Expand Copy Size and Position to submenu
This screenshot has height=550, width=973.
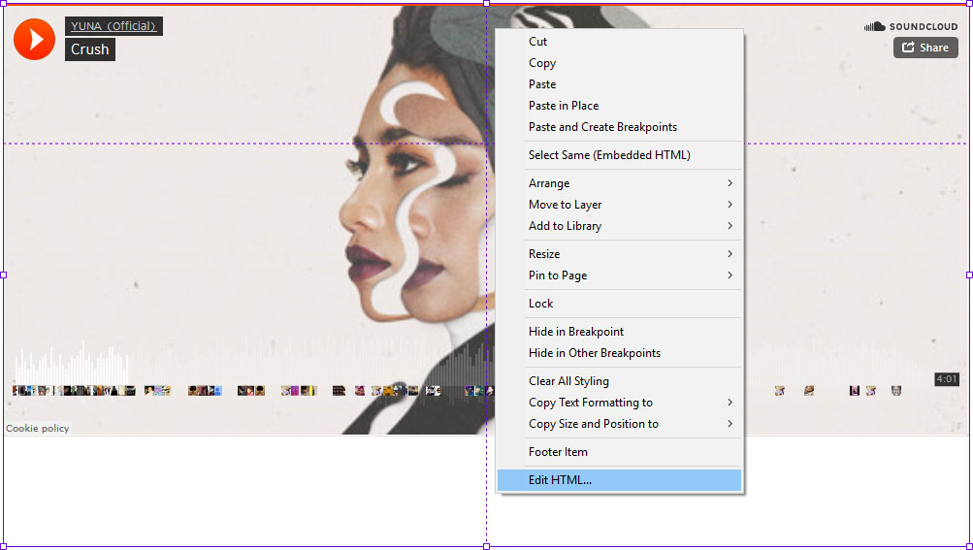(x=619, y=423)
